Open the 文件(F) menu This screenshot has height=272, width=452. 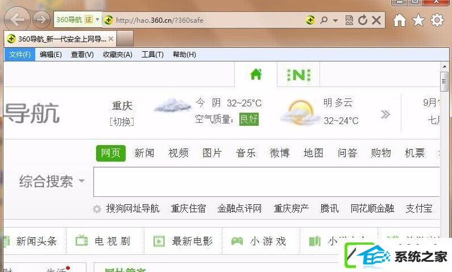[x=19, y=54]
